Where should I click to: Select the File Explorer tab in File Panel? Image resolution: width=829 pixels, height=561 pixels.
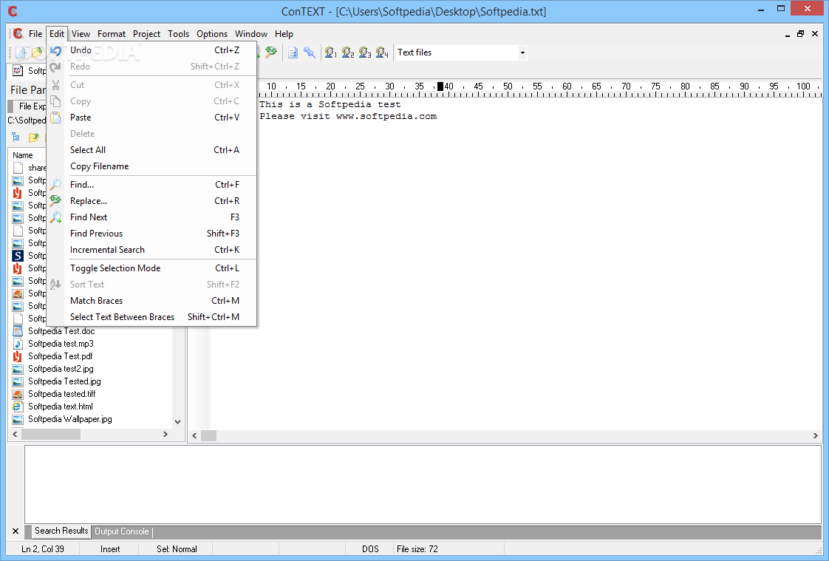[x=29, y=106]
